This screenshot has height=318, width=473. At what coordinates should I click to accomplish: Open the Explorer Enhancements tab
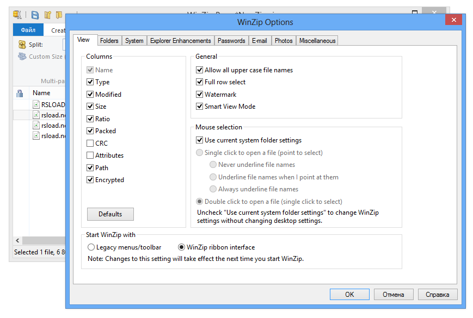tap(180, 41)
